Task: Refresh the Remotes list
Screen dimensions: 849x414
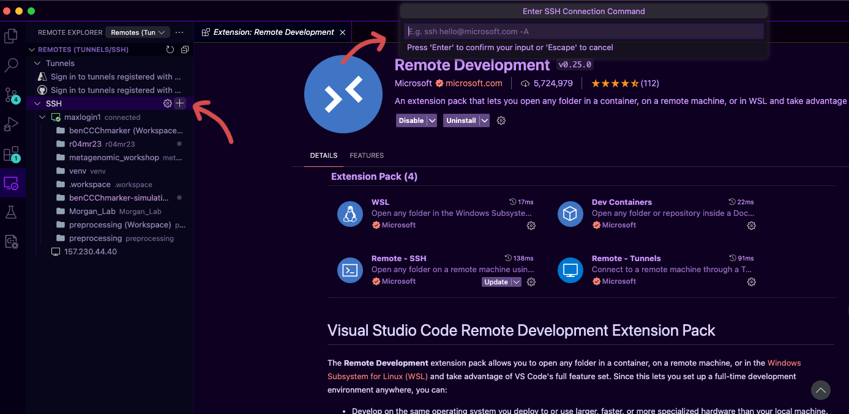Action: 170,50
